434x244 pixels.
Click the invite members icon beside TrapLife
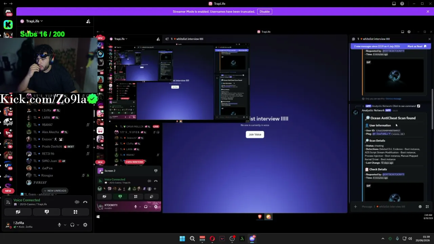point(88,21)
